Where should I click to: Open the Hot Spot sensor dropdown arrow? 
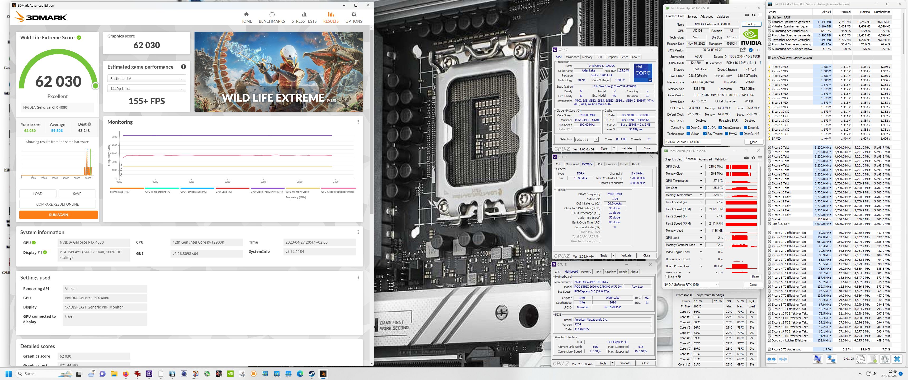pyautogui.click(x=701, y=188)
